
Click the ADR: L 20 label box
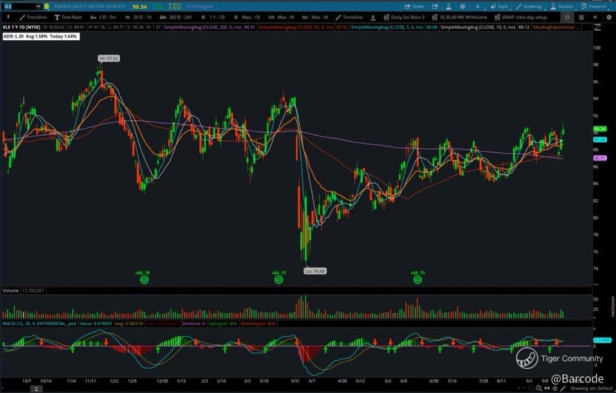(x=41, y=36)
